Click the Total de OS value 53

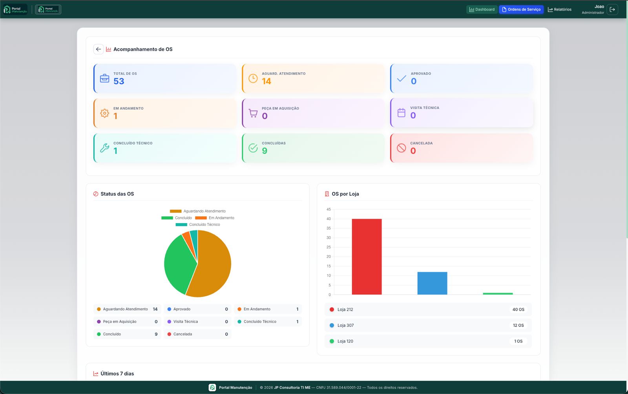point(119,81)
